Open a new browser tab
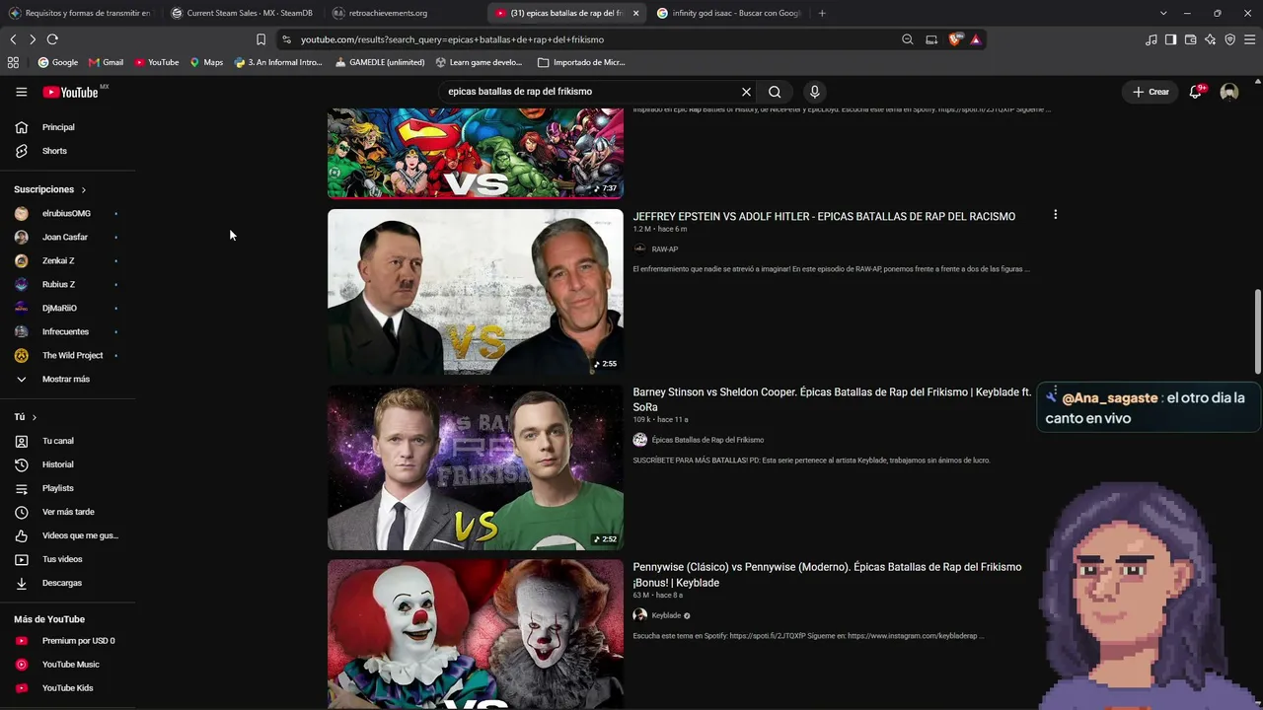The image size is (1263, 710). click(x=822, y=13)
